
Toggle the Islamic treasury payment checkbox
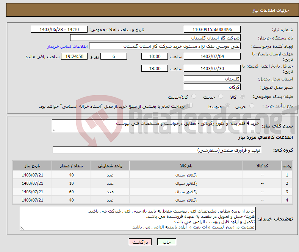click(x=190, y=106)
